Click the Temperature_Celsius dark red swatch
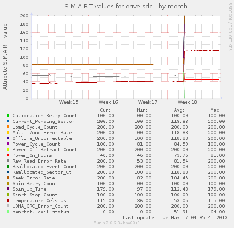The width and height of the screenshot is (234, 228). pyautogui.click(x=8, y=200)
